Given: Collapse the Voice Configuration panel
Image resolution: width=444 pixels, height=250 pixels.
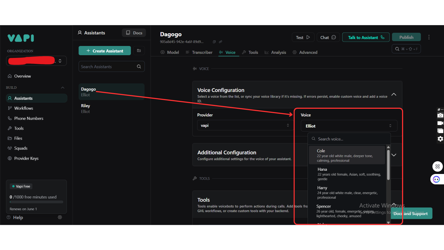Looking at the screenshot, I should [394, 94].
